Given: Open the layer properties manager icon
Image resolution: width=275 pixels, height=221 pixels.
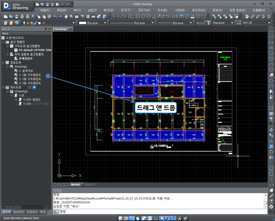Looking at the screenshot, I should coord(6,23).
